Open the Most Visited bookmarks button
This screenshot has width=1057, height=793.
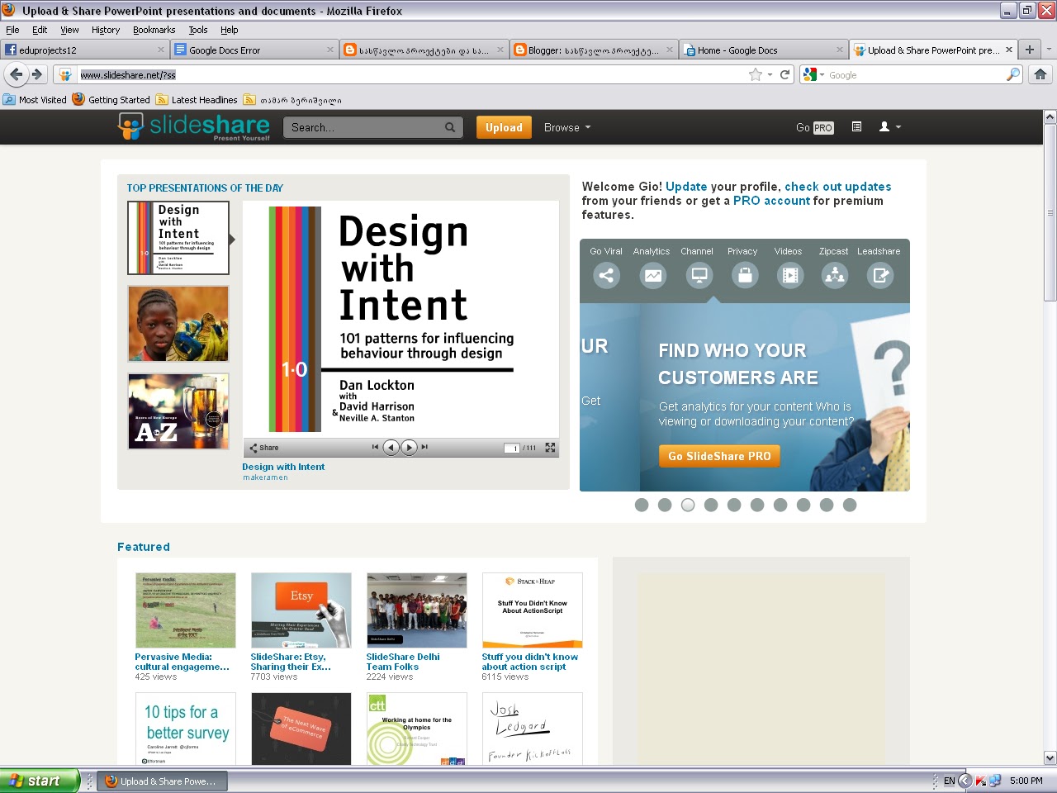(x=35, y=100)
